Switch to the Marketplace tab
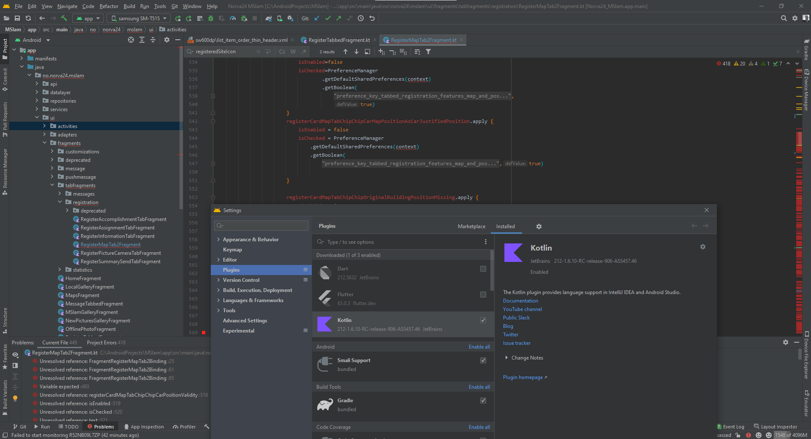Screen dimensions: 811x439 coord(471,226)
